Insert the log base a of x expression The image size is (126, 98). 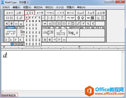click(x=73, y=33)
